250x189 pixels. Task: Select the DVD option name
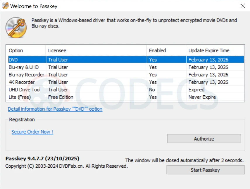click(x=13, y=60)
